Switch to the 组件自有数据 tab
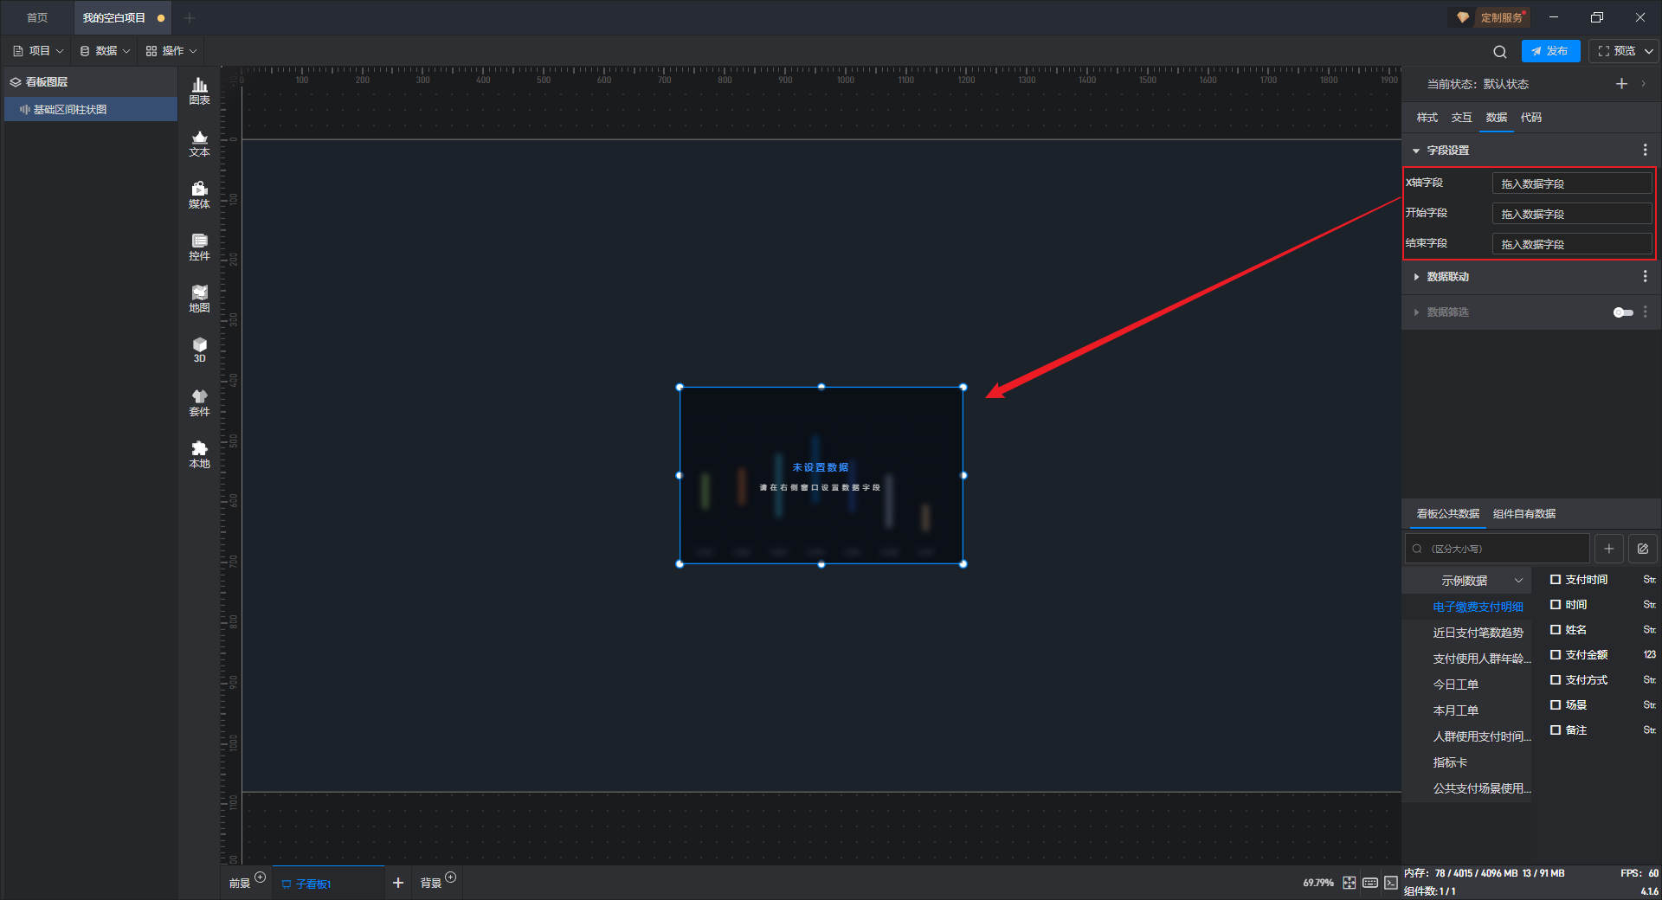Screen dimensions: 1662x900 point(1524,514)
